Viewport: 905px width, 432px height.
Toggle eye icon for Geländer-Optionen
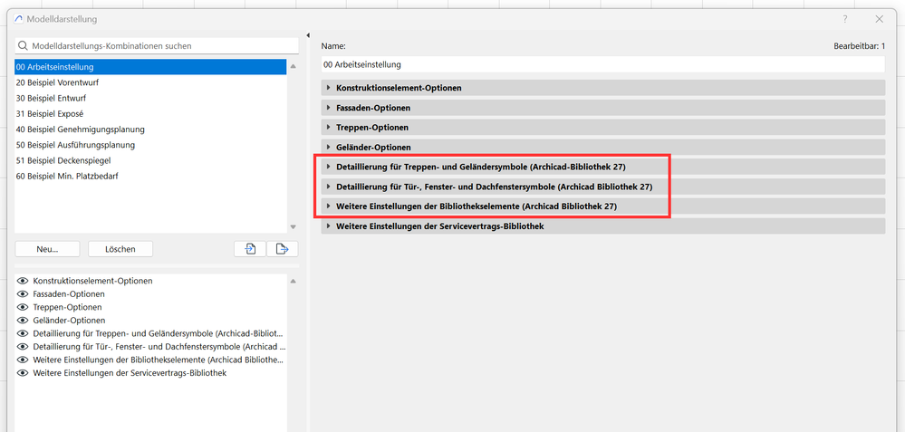tap(23, 320)
